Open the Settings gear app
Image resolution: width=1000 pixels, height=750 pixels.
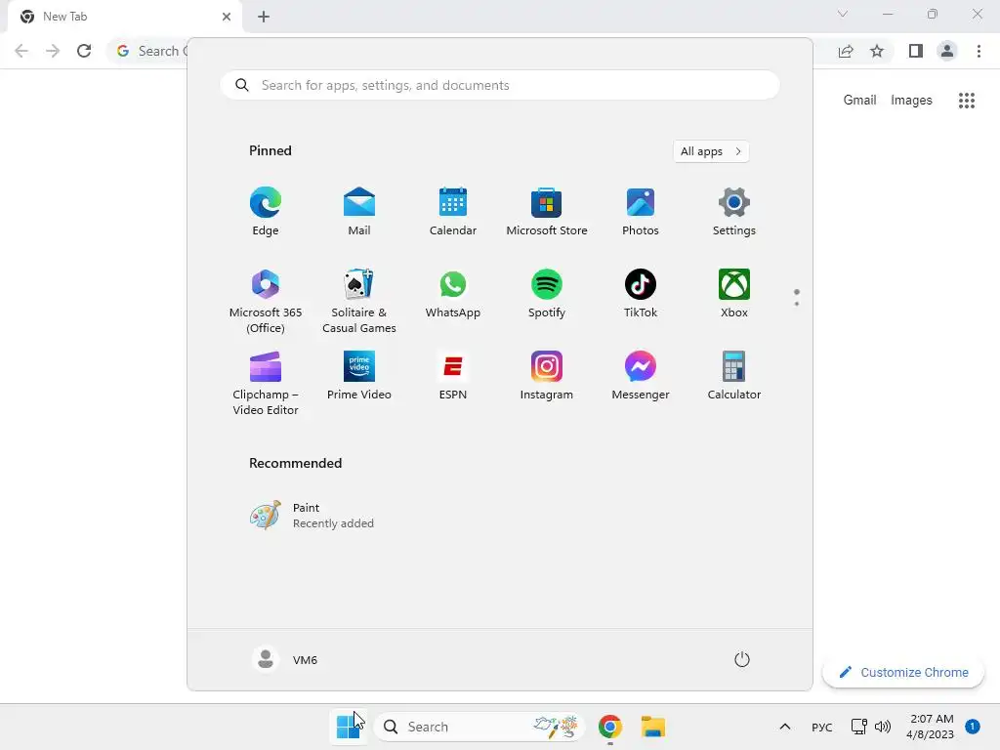coord(734,212)
